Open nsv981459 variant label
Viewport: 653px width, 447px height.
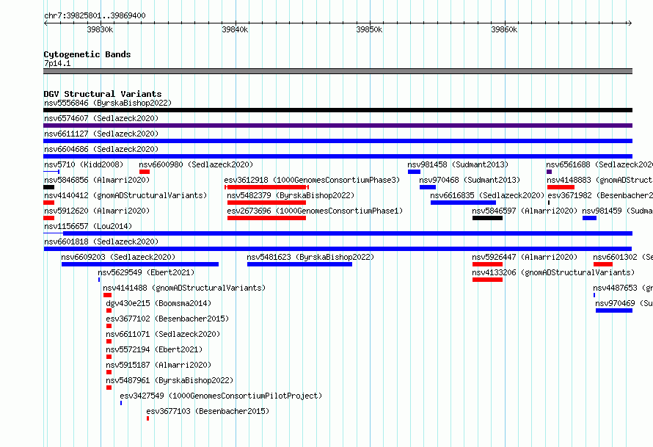coord(617,211)
